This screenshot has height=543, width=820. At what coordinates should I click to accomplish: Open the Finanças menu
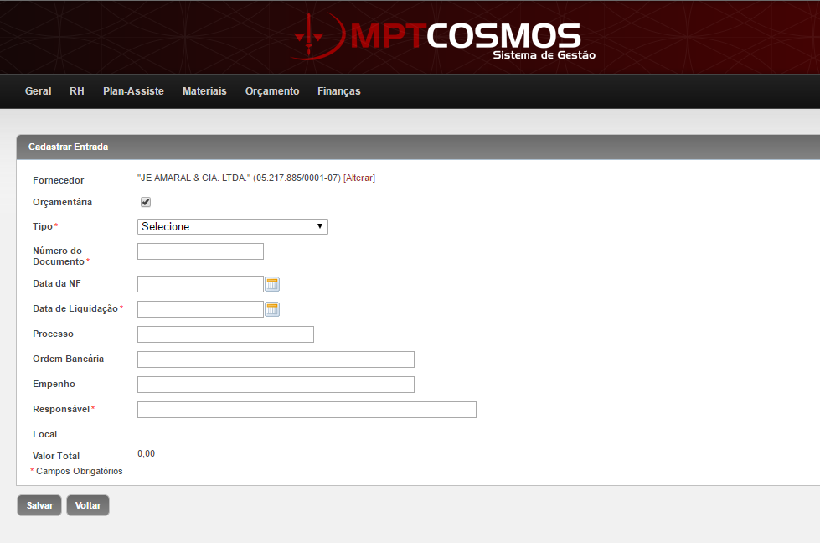338,91
